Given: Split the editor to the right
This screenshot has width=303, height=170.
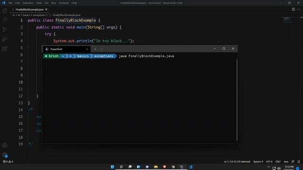Looking at the screenshot, I should (294, 9).
